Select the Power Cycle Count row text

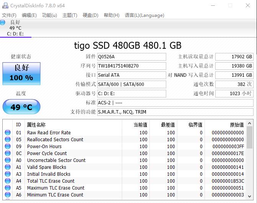click(x=47, y=153)
